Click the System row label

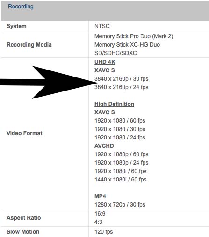(16, 26)
